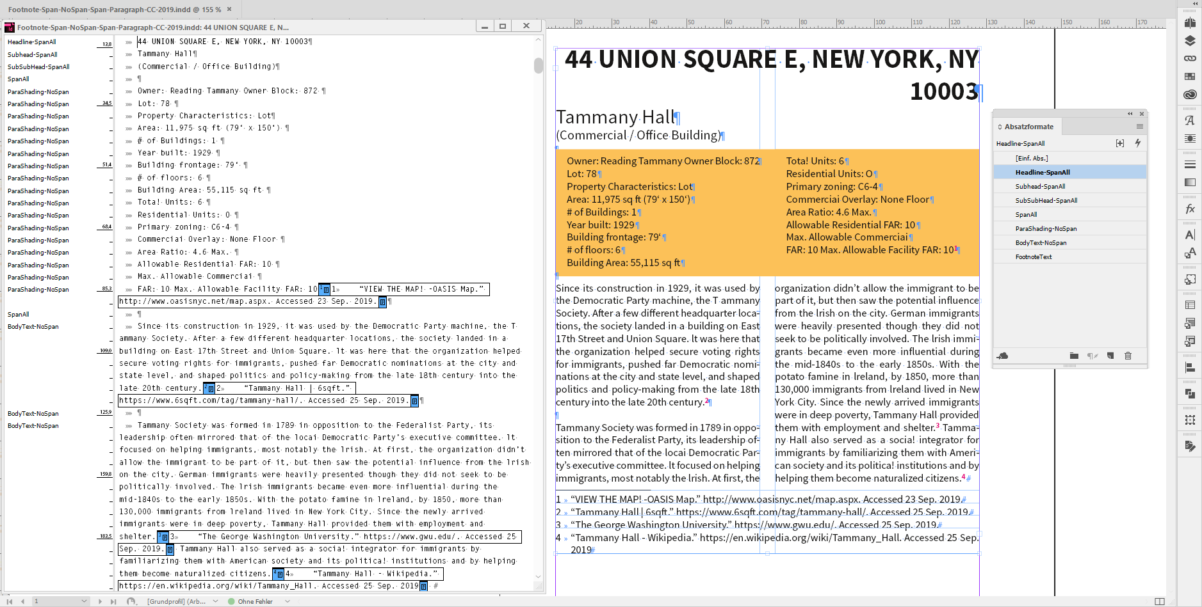Screen dimensions: 1202x607
Task: Open the Gradient panel icon
Action: point(1190,182)
